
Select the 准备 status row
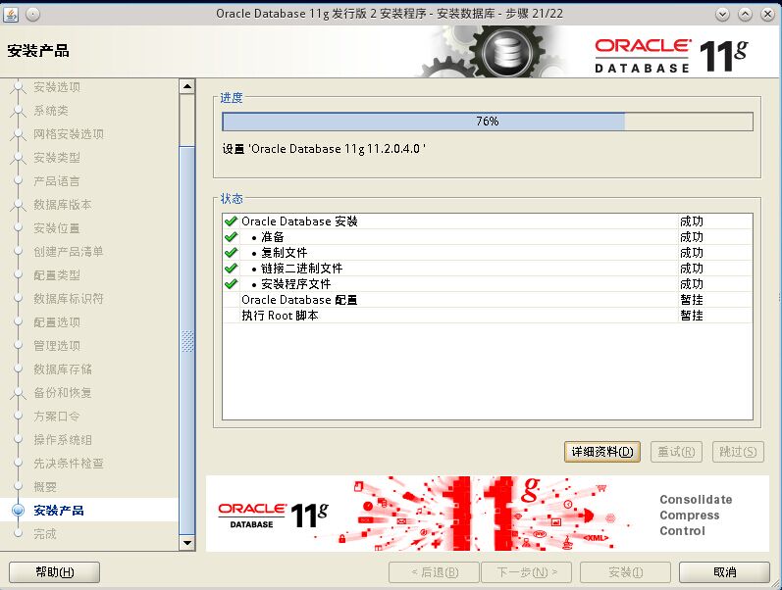tap(488, 237)
